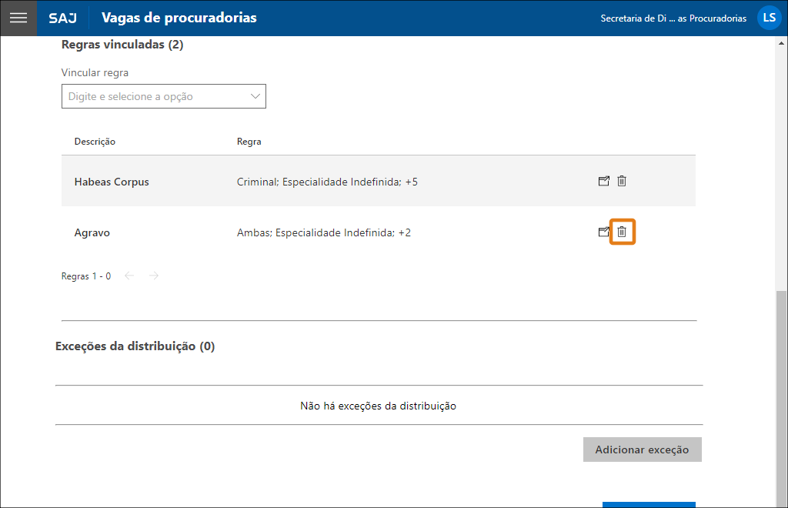Click the LS user avatar

point(769,17)
